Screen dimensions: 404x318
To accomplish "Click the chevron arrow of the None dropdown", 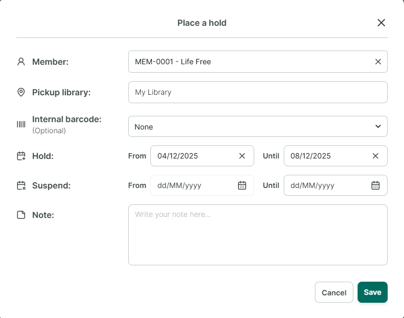I will tap(378, 126).
